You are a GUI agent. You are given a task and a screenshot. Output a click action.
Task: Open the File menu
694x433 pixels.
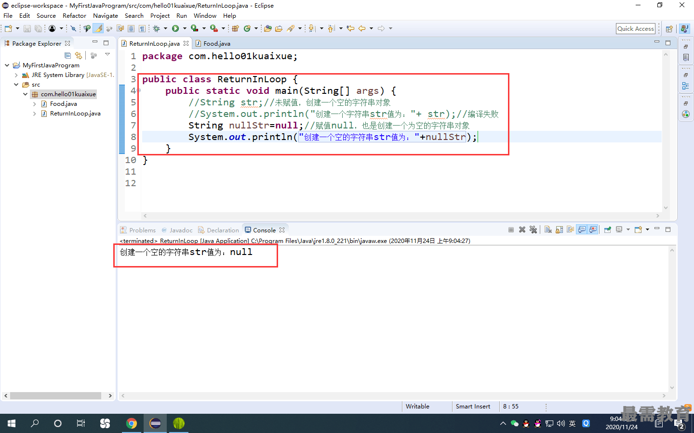(x=8, y=16)
